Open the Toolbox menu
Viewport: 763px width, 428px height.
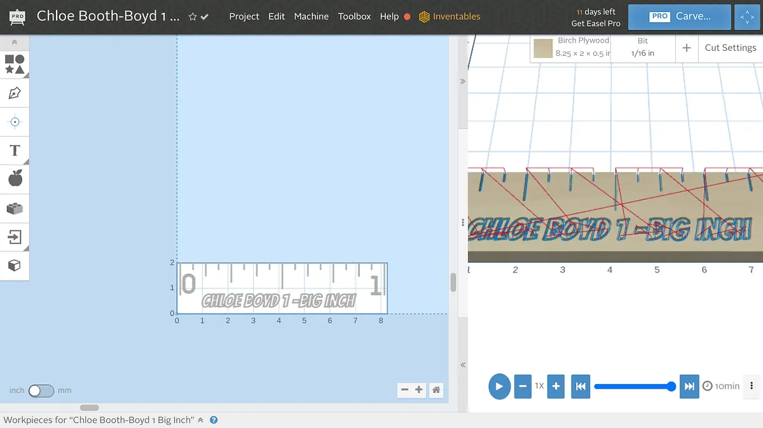pyautogui.click(x=354, y=17)
